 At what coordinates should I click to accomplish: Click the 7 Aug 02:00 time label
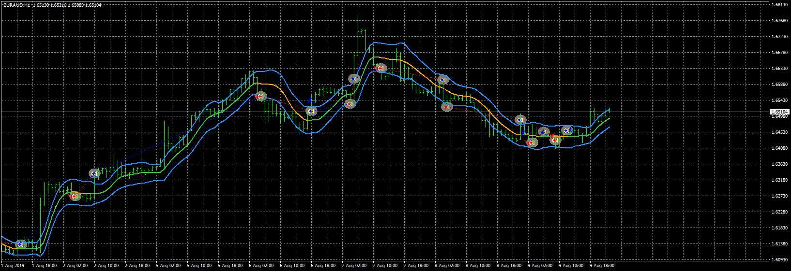354,265
